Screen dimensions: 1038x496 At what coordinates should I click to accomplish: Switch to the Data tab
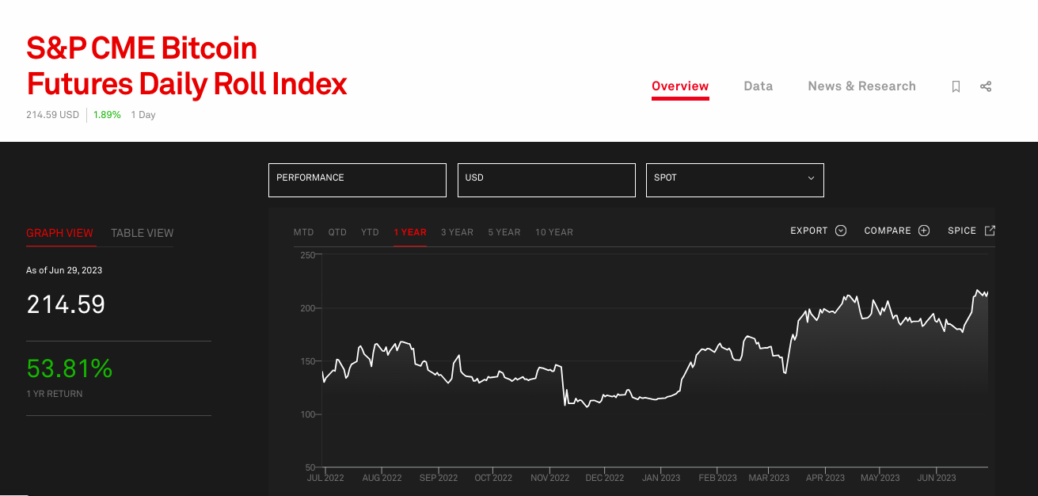[758, 86]
